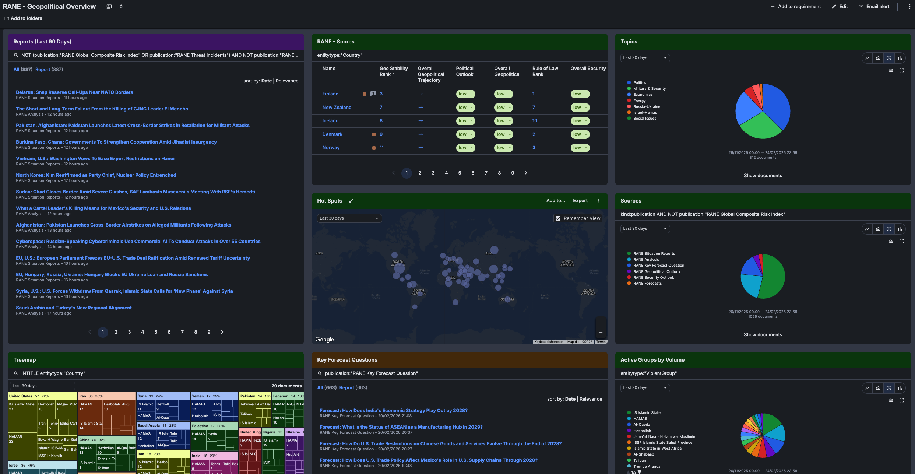Sort Reports by Relevance
The height and width of the screenshot is (474, 915).
coord(287,81)
